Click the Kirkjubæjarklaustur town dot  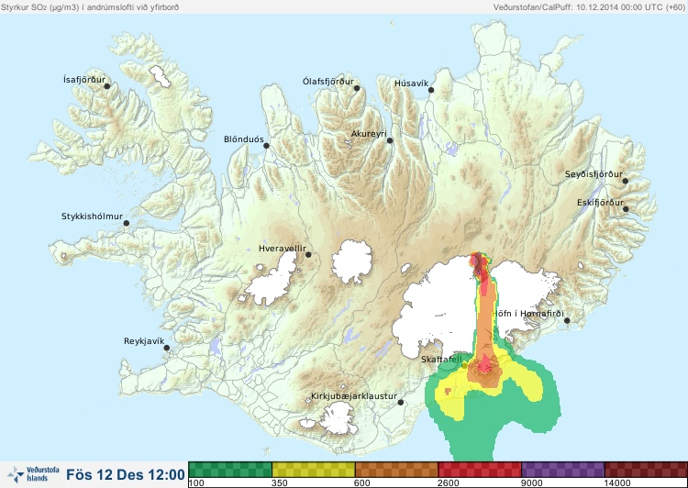pos(400,402)
